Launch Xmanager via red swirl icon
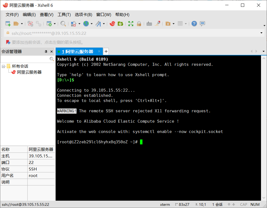This screenshot has height=208, width=267. 112,24
